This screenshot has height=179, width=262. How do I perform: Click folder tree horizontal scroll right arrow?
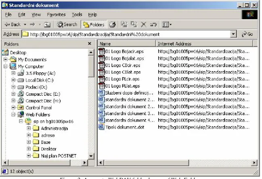[84, 162]
